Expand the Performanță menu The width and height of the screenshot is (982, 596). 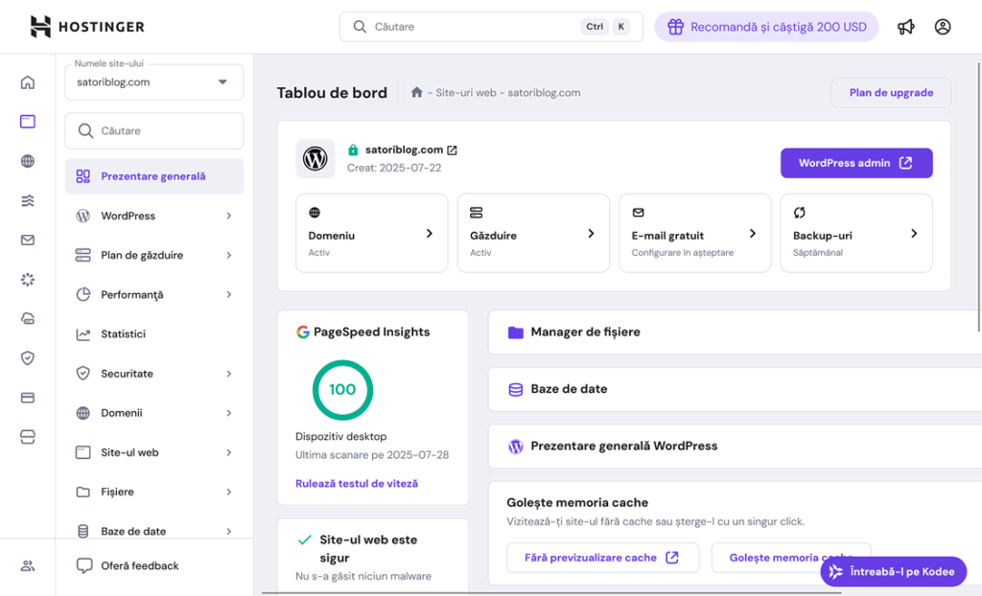coord(154,295)
